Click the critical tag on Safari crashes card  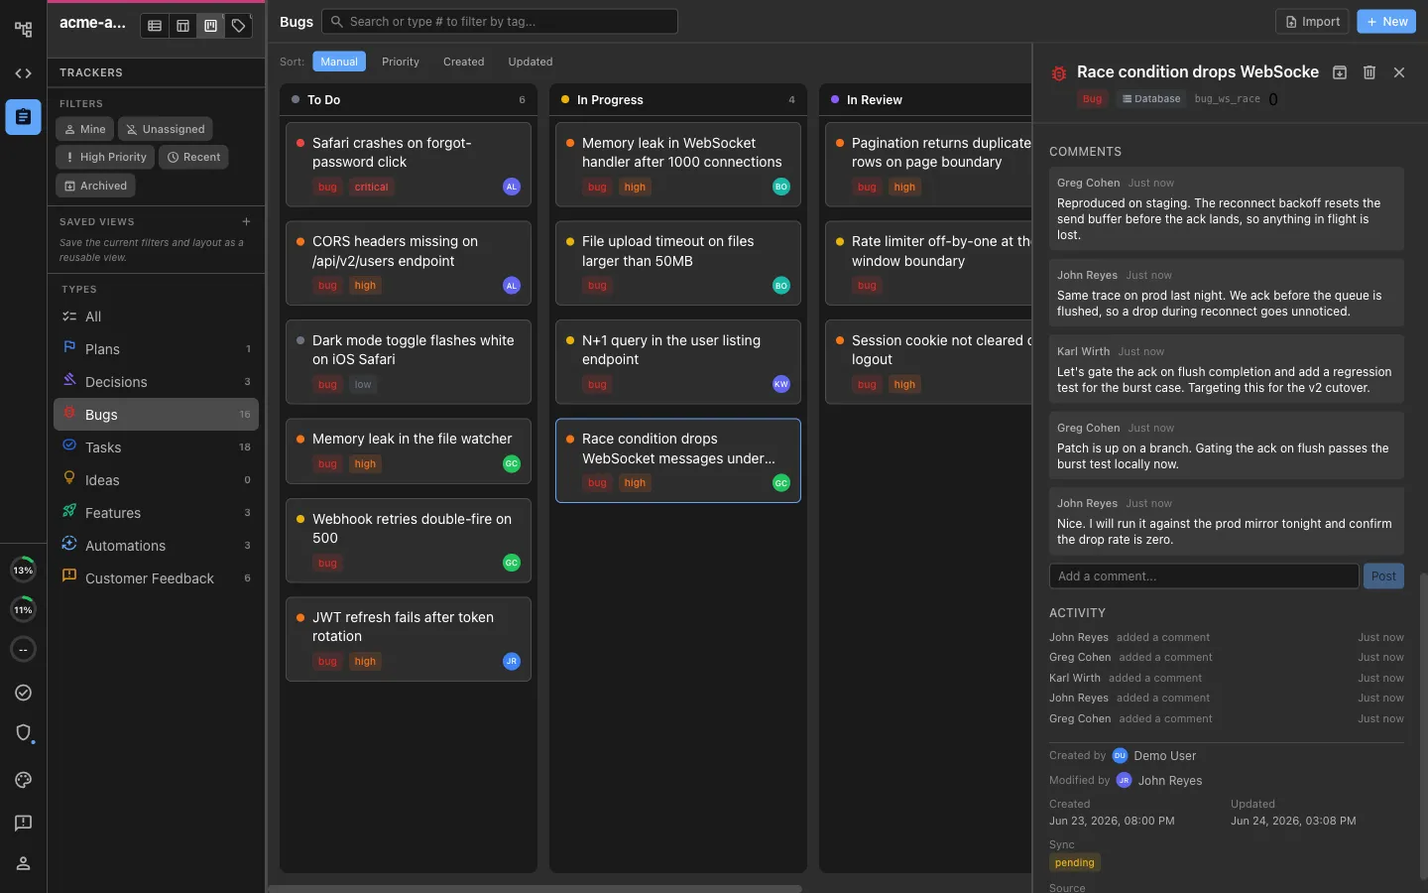pos(371,187)
